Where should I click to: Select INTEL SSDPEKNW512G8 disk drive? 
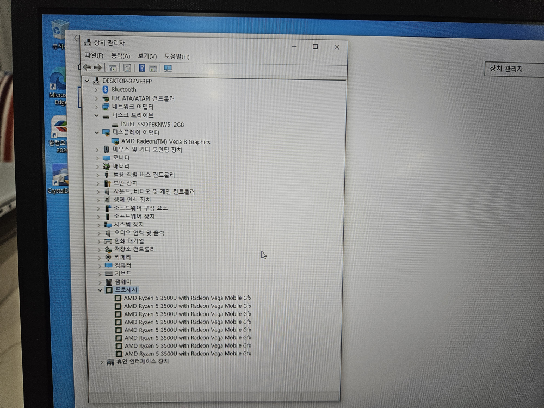152,124
